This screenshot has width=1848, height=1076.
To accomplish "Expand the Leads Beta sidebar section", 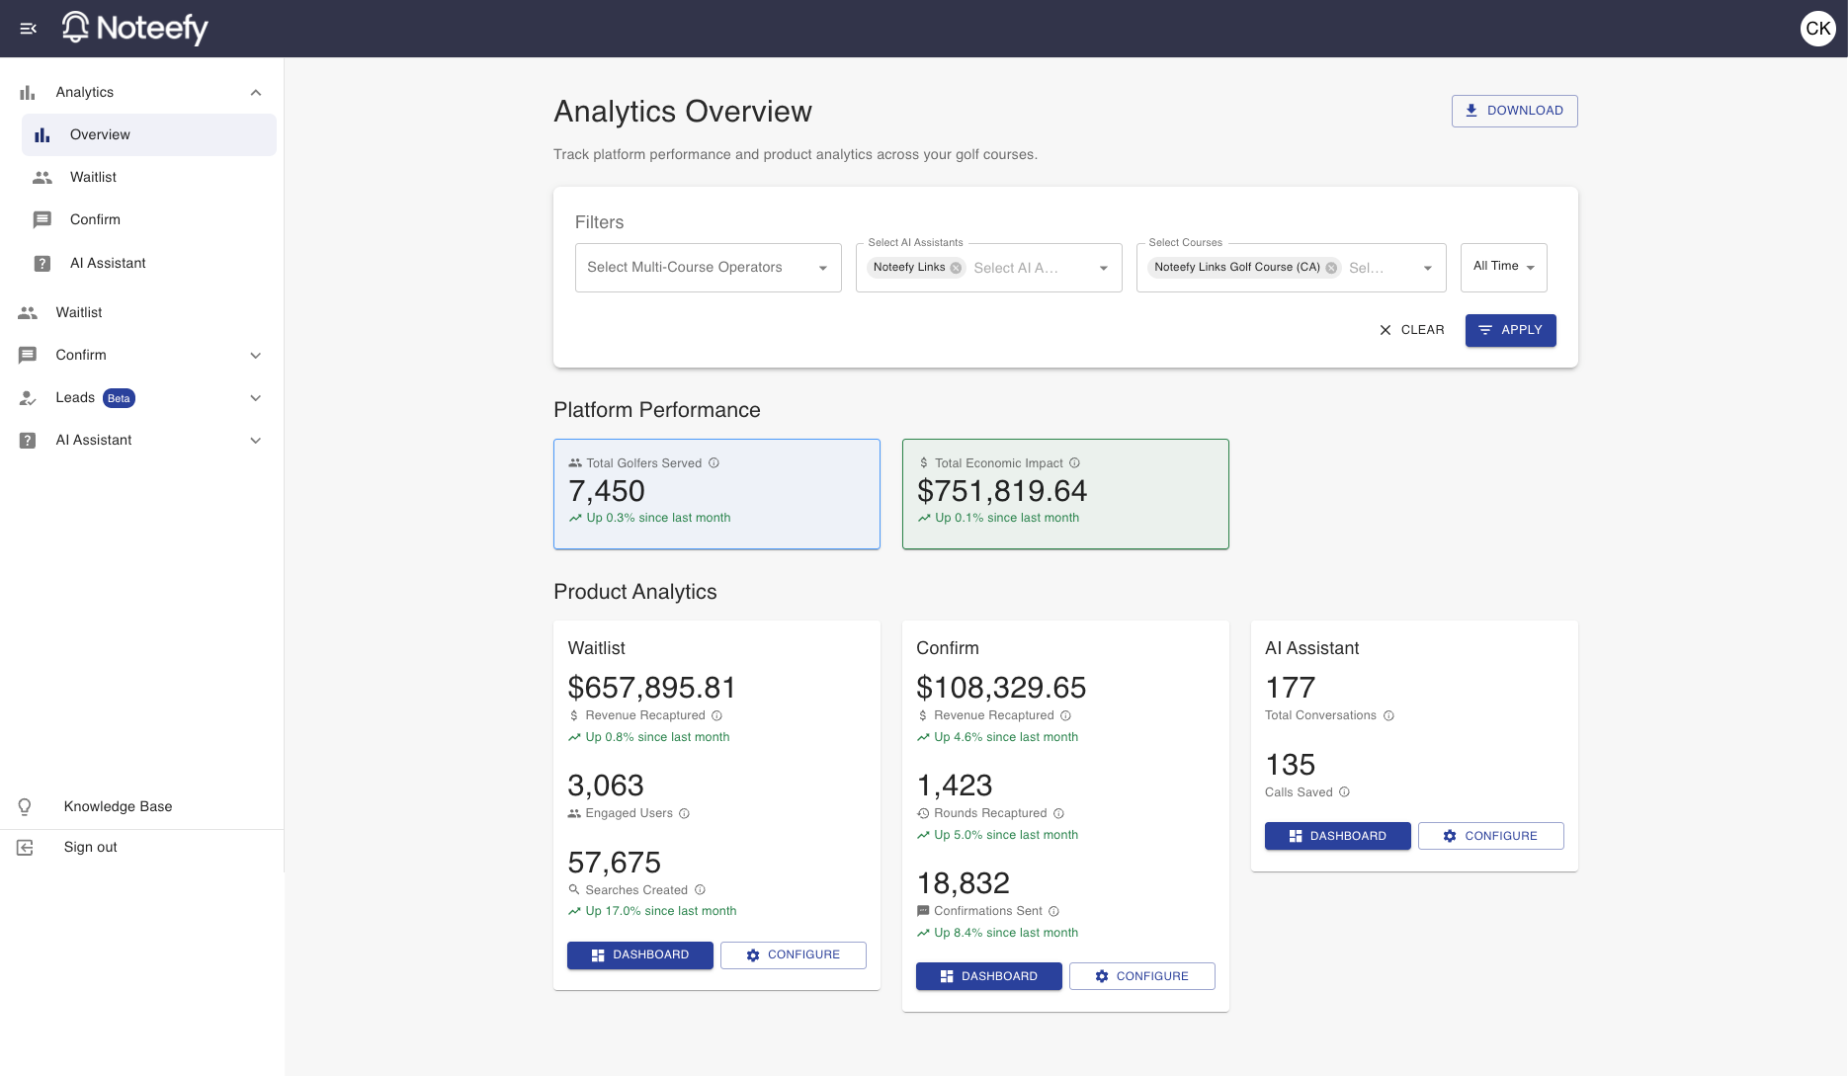I will click(x=255, y=398).
